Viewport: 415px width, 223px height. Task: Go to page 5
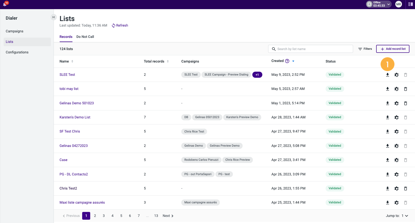click(121, 216)
